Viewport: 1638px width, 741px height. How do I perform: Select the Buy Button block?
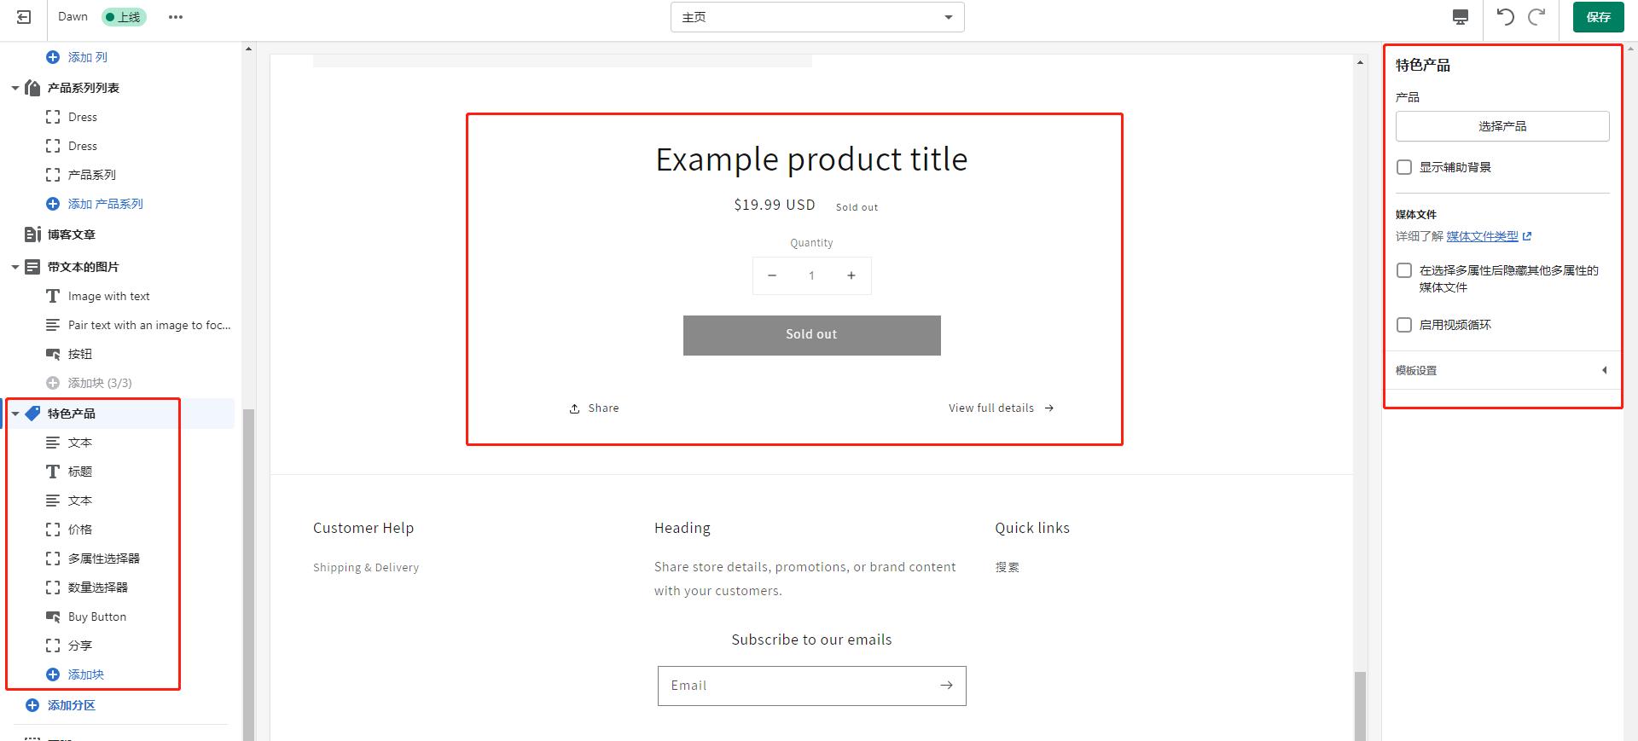97,617
